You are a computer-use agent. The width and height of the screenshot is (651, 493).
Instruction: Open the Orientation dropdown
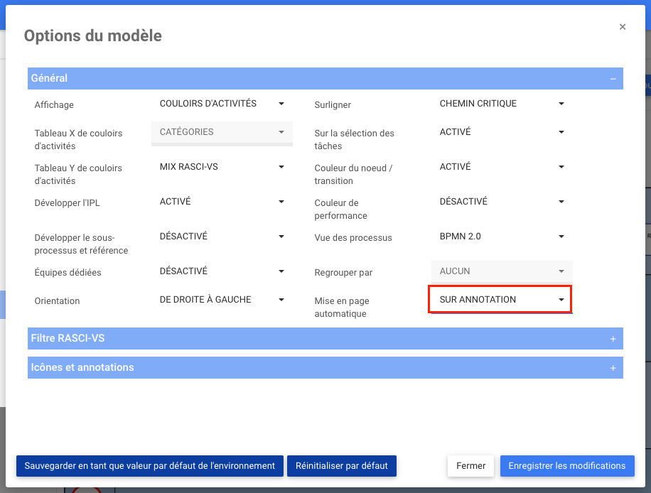pyautogui.click(x=222, y=300)
